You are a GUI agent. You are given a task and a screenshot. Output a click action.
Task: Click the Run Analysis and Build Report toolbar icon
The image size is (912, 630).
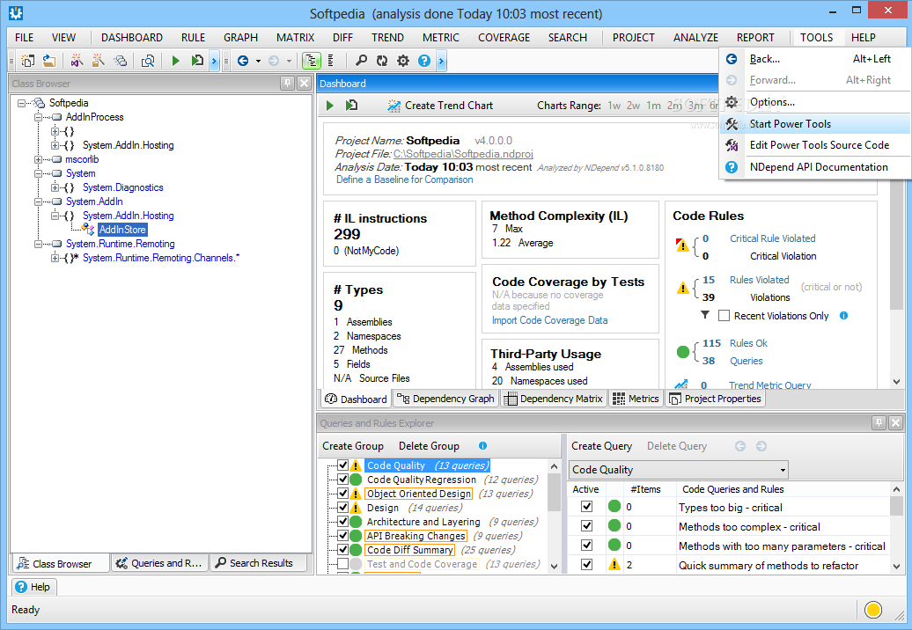coord(198,61)
